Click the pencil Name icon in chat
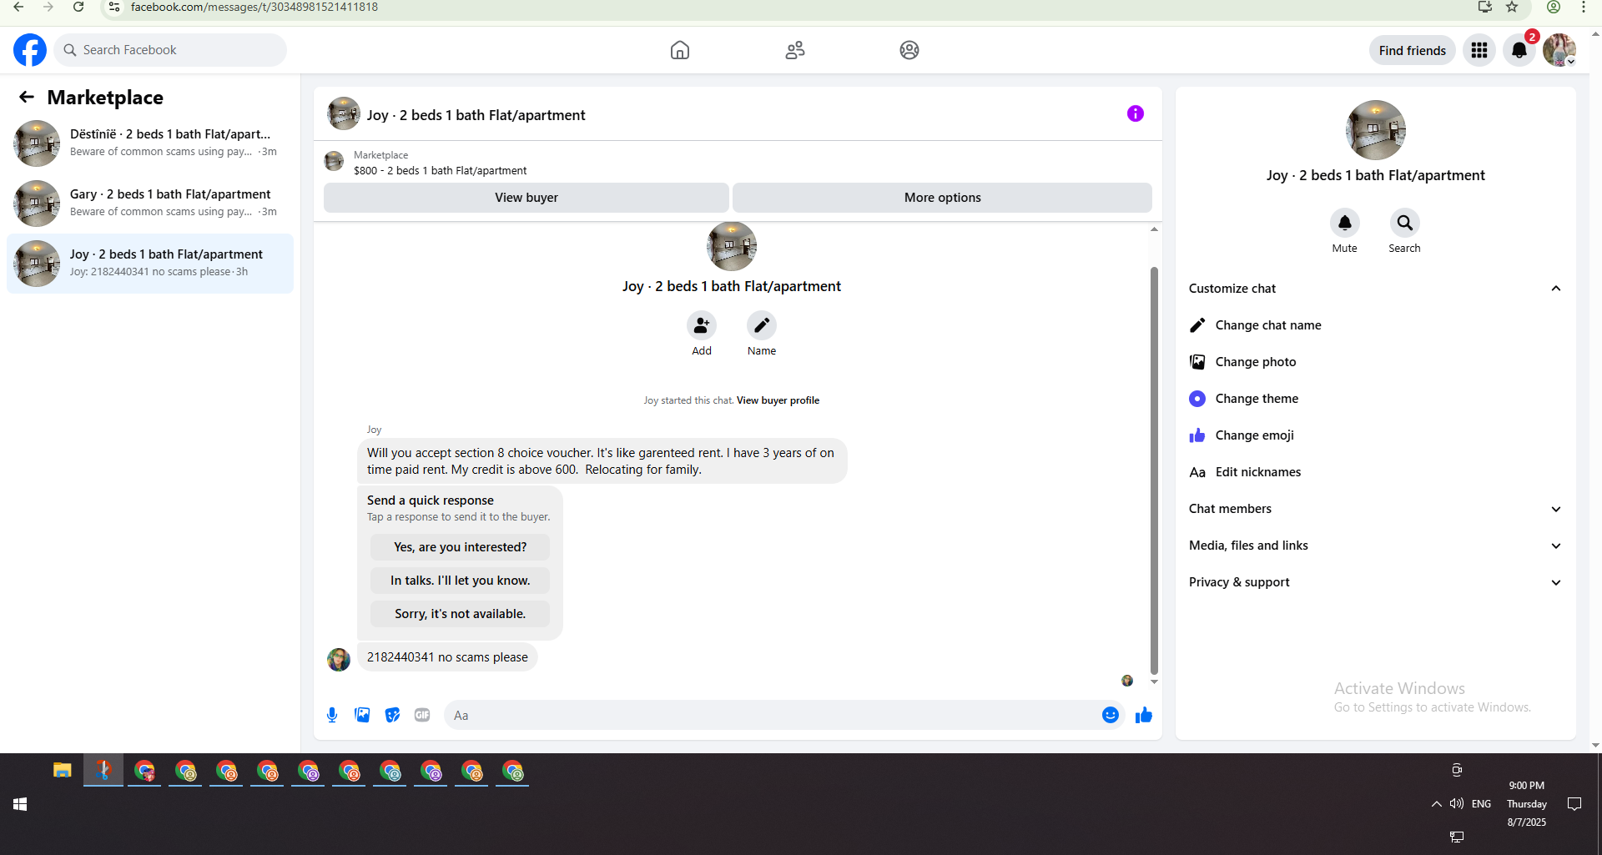Viewport: 1602px width, 855px height. [762, 325]
